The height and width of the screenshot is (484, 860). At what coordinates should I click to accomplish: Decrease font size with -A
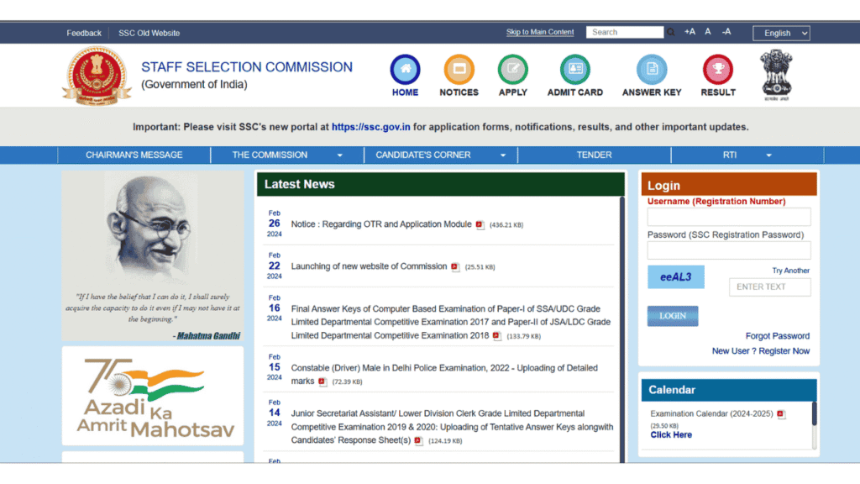coord(726,32)
